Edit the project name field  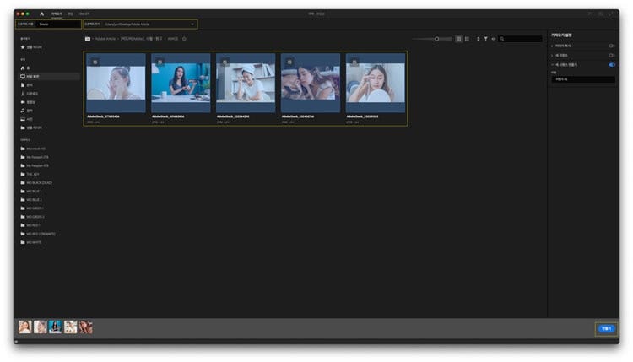pyautogui.click(x=58, y=24)
